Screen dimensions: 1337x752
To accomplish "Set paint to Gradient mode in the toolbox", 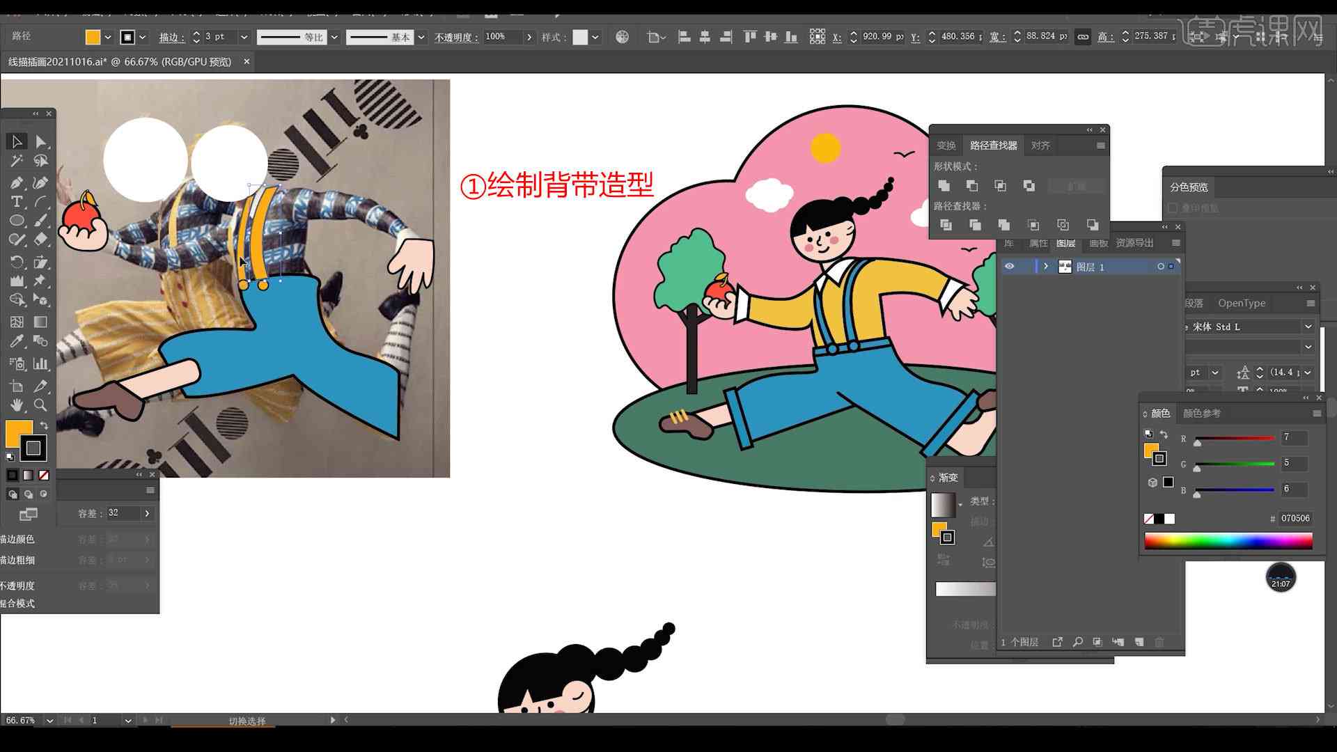I will pyautogui.click(x=28, y=476).
